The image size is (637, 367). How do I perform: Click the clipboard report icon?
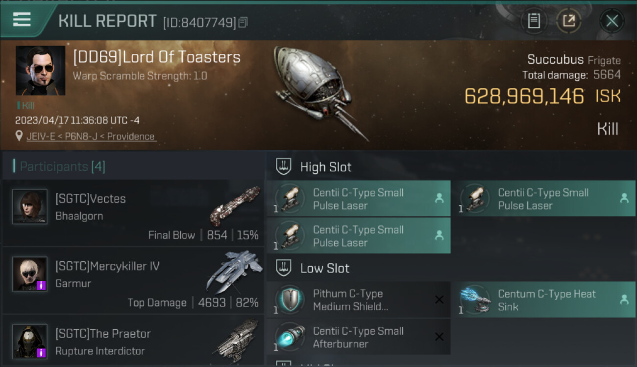coord(534,21)
